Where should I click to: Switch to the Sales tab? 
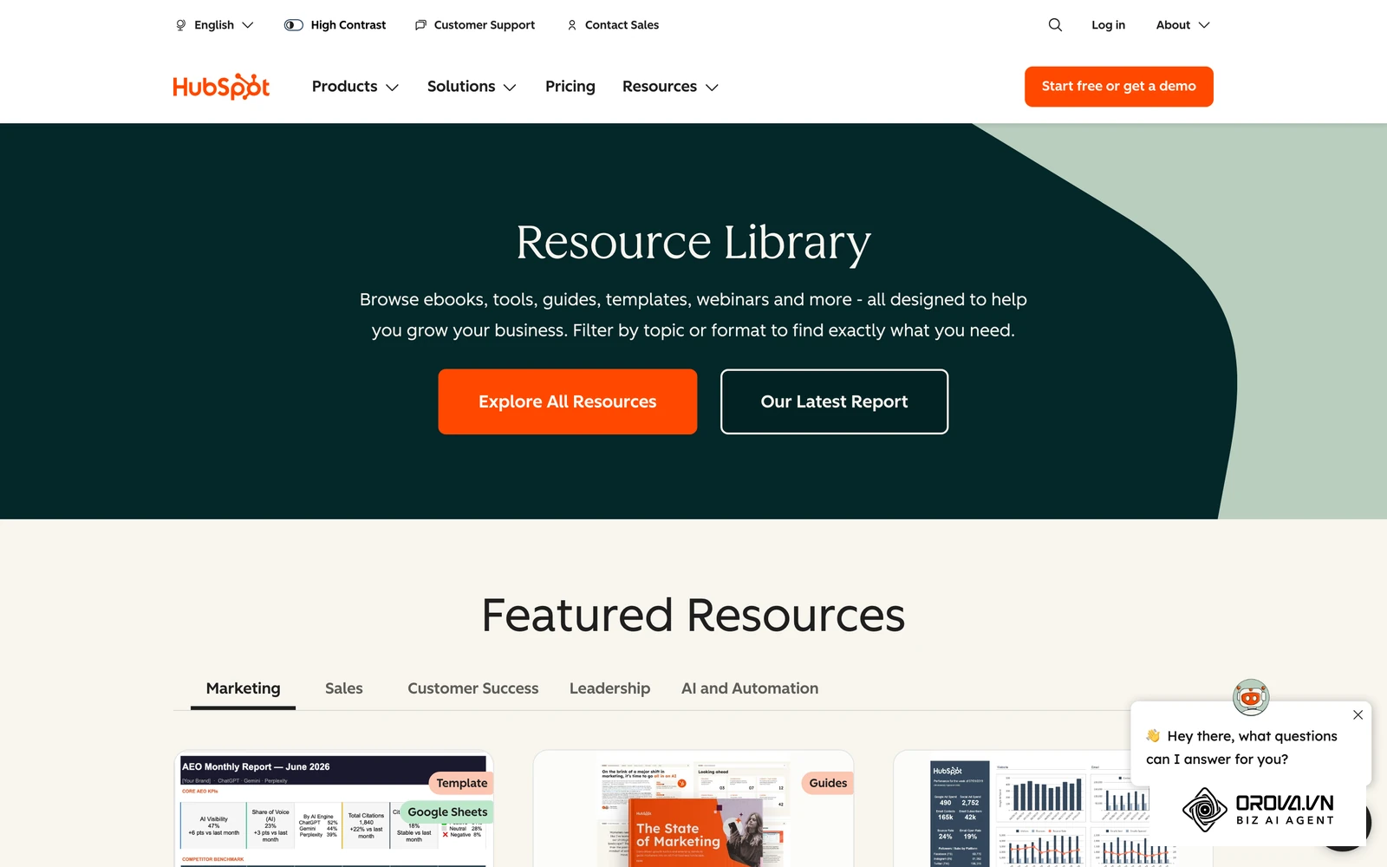344,688
